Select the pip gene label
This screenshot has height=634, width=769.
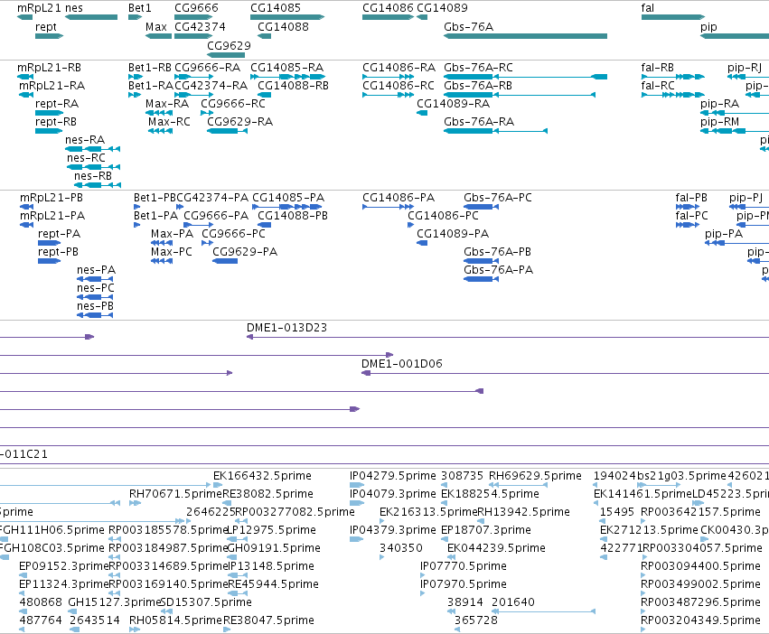click(x=708, y=27)
